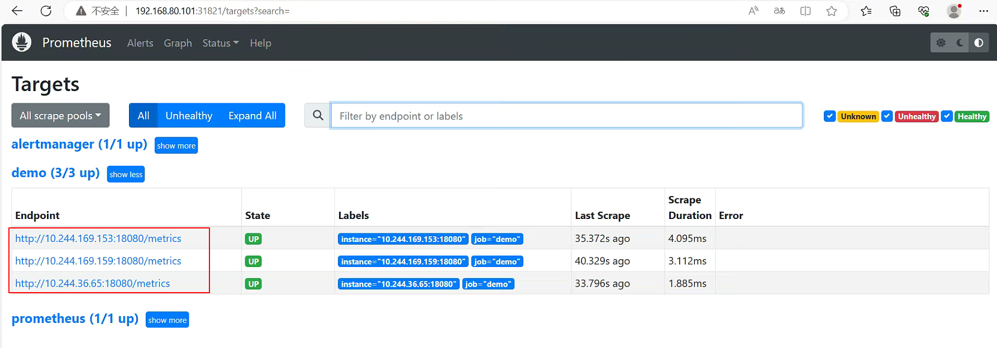This screenshot has width=997, height=348.
Task: Reload the page with refresh icon
Action: coord(46,11)
